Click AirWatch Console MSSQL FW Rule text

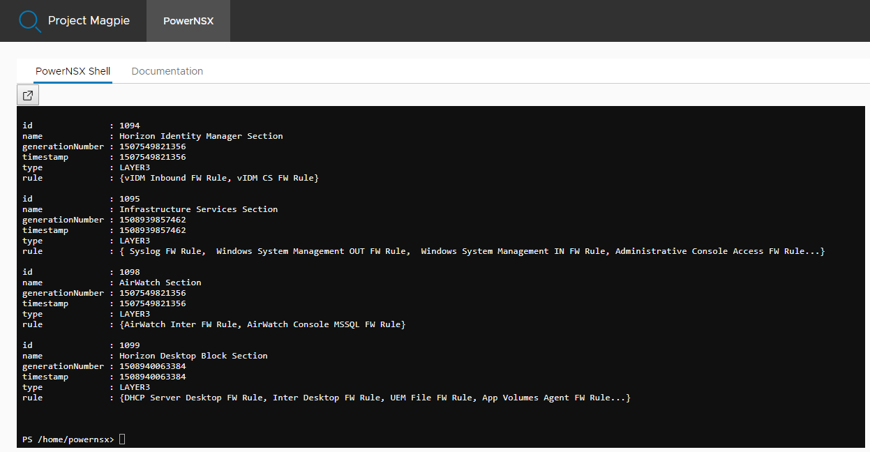coord(324,324)
